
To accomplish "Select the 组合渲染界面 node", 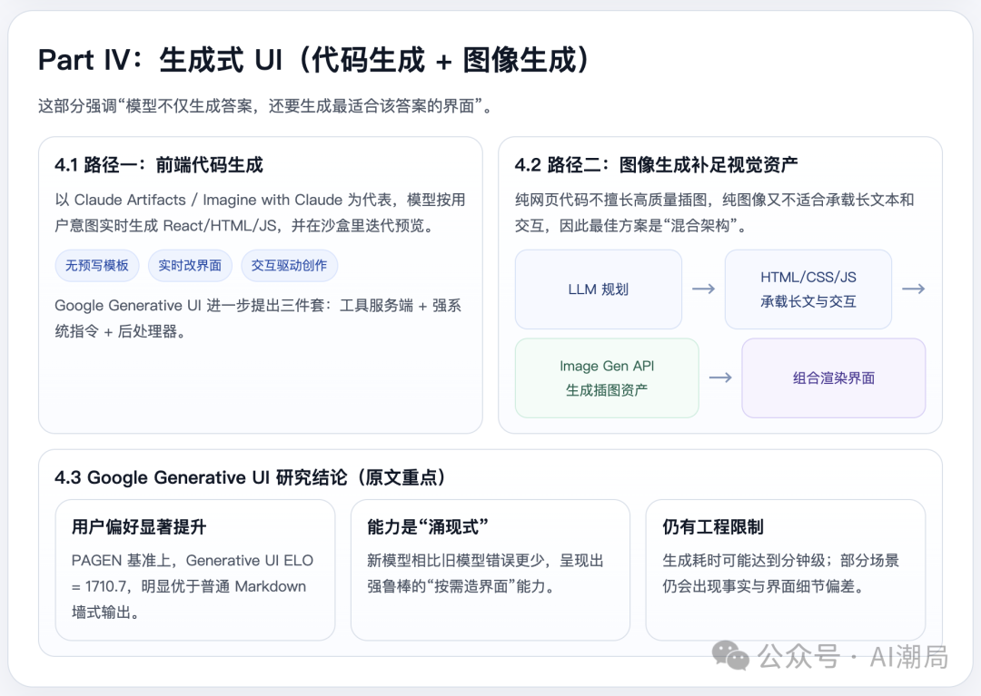I will [x=833, y=377].
